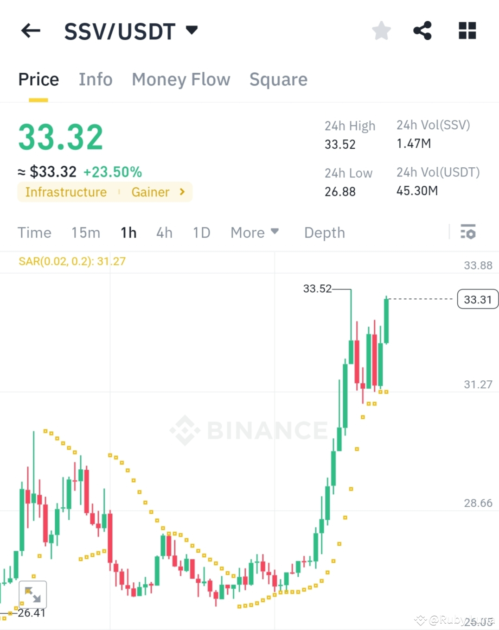Open the Gainer category via its chevron
The height and width of the screenshot is (630, 499).
181,192
